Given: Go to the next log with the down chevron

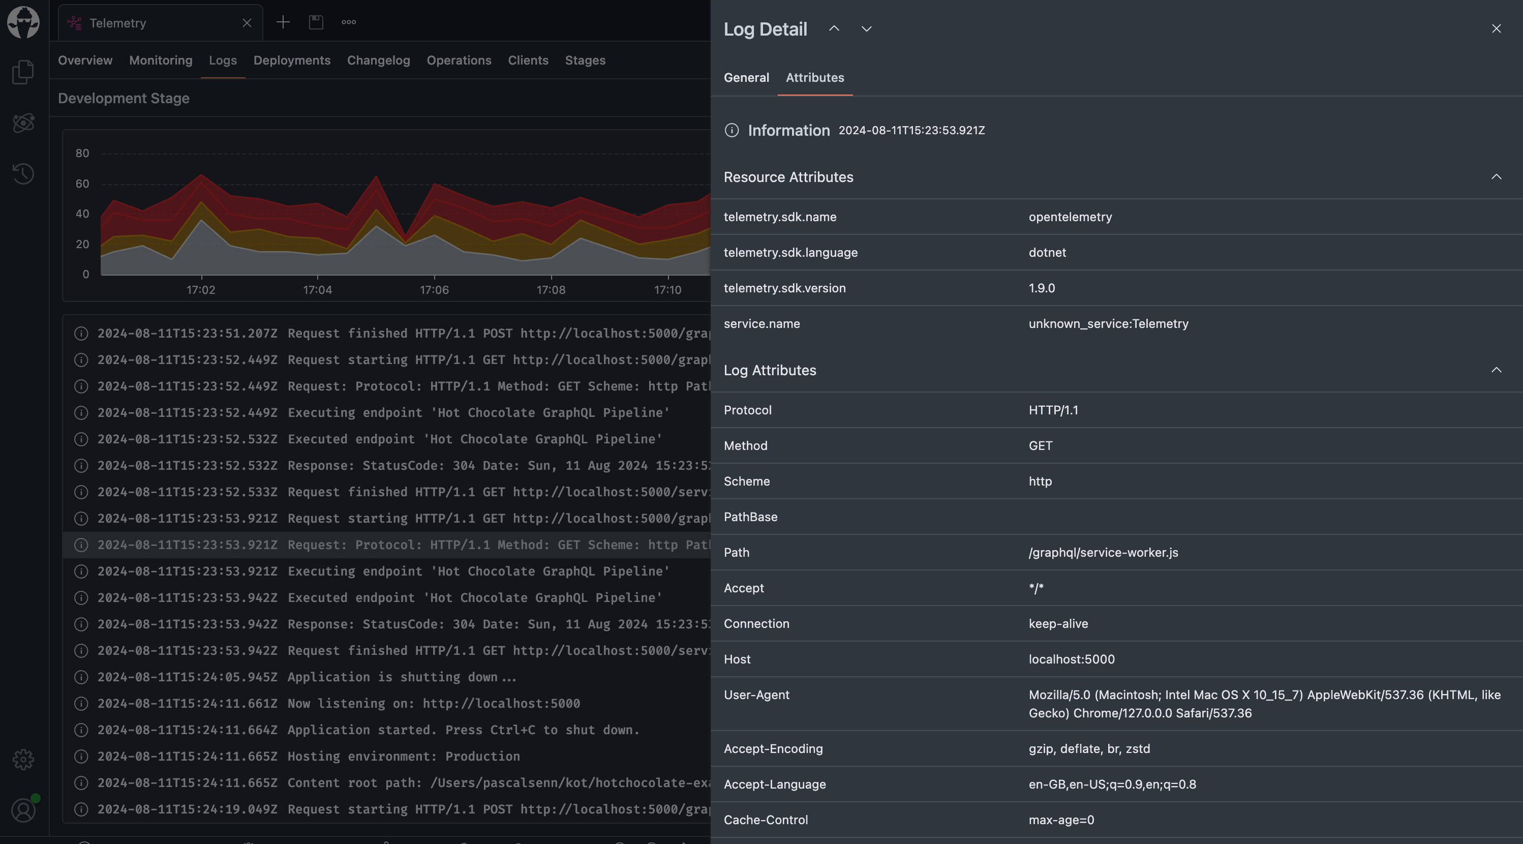Looking at the screenshot, I should tap(866, 28).
